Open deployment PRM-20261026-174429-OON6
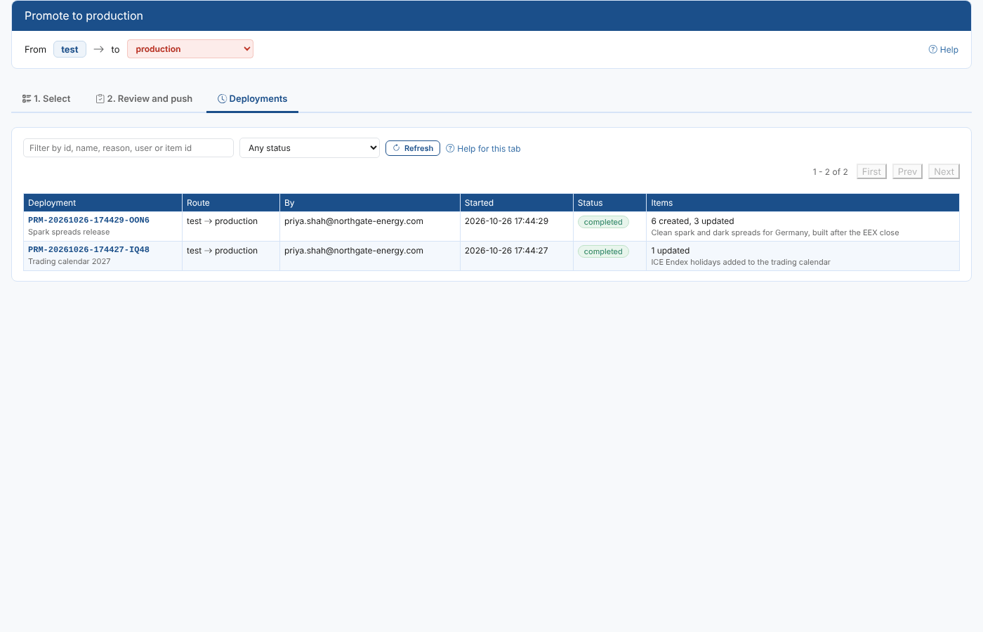Viewport: 983px width, 632px height. [88, 220]
